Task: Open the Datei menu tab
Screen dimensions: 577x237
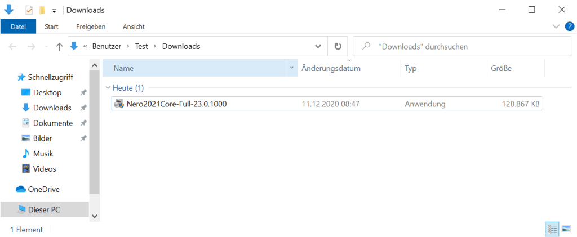Action: [x=18, y=26]
